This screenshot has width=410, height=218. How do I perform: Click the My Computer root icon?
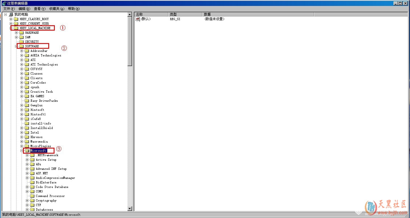coord(11,14)
